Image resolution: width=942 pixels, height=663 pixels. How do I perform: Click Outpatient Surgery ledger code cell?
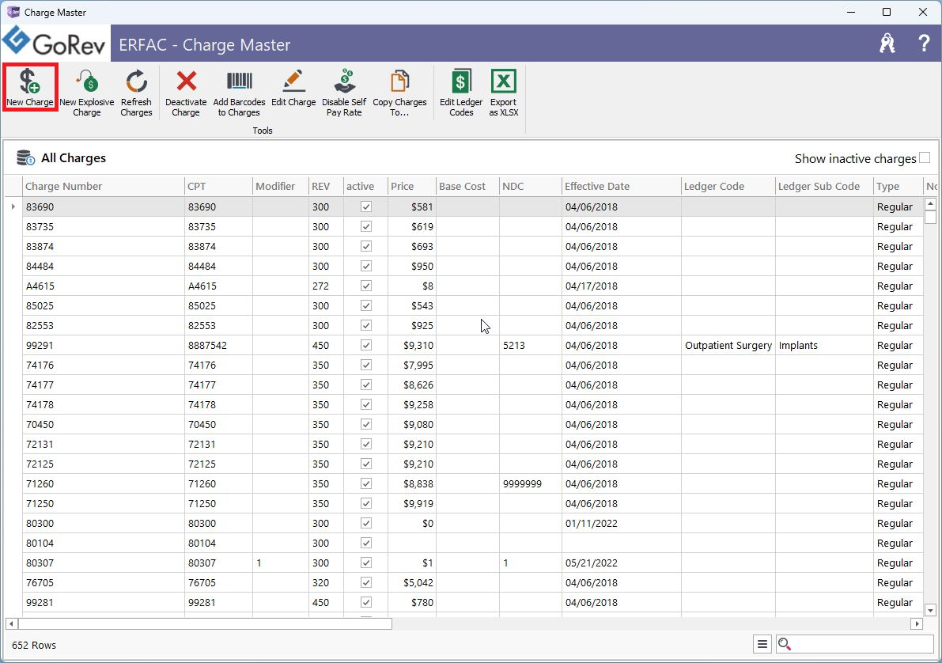pos(728,345)
